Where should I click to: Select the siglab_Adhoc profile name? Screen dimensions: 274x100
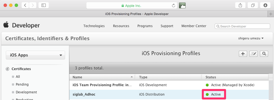[84, 94]
